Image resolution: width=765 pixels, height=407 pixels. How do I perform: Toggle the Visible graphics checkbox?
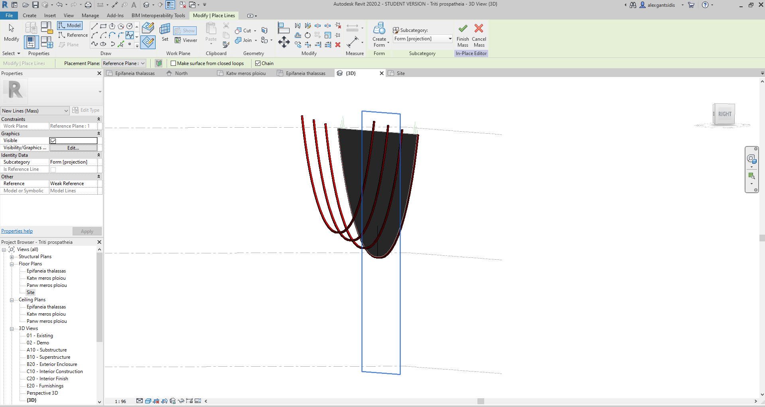(53, 140)
